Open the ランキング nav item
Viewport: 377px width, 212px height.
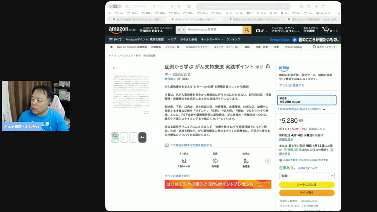coord(233,39)
